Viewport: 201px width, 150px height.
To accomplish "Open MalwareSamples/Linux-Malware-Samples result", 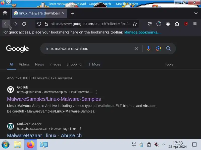I will [x=54, y=99].
